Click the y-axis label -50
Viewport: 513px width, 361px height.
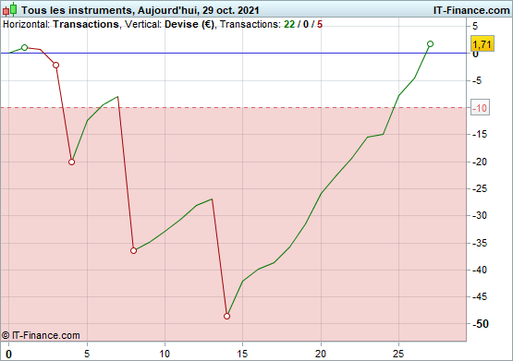[x=480, y=324]
